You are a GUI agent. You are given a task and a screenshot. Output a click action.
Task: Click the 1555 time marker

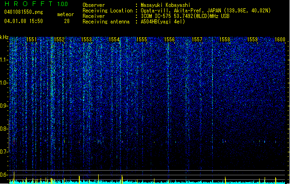click(142, 40)
